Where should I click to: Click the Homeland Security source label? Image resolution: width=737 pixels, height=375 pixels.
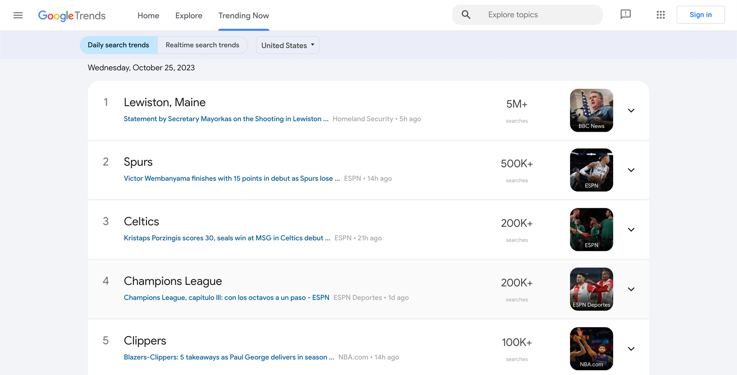[363, 119]
